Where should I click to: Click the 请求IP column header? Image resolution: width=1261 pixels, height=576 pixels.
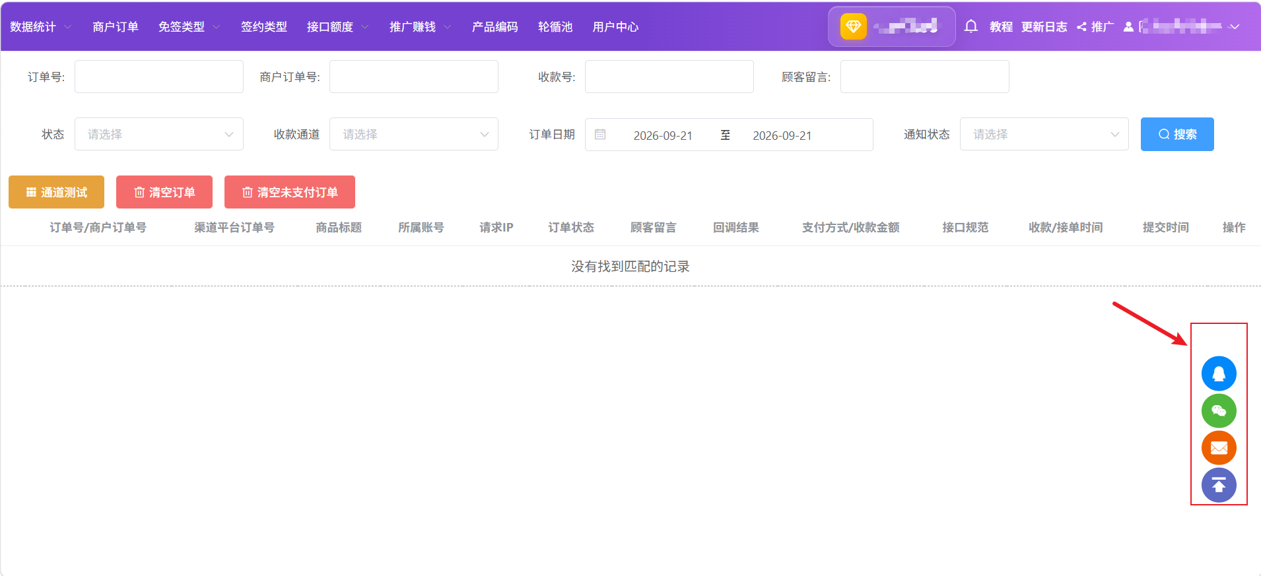click(496, 227)
